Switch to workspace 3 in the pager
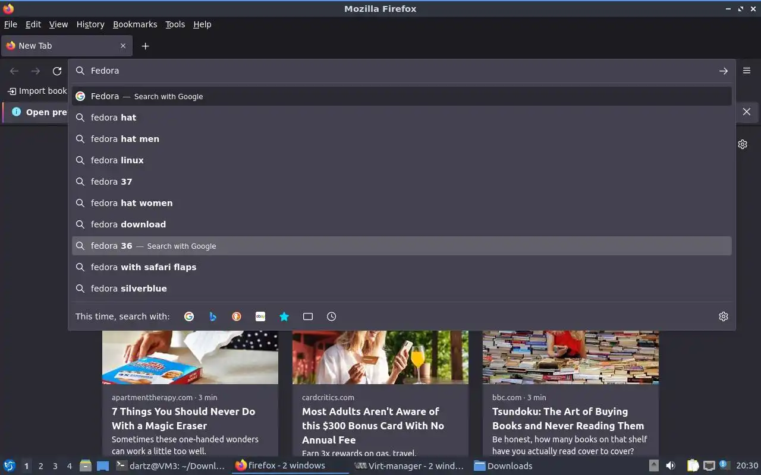The image size is (761, 475). [55, 466]
